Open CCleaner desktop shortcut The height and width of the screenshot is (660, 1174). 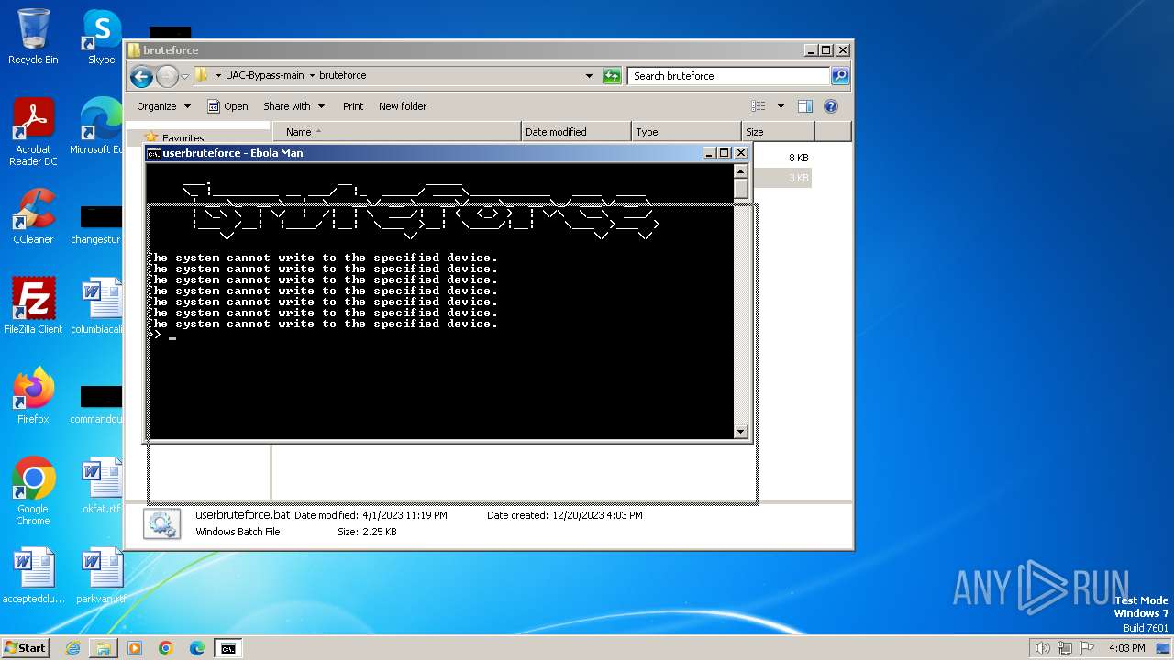click(33, 216)
